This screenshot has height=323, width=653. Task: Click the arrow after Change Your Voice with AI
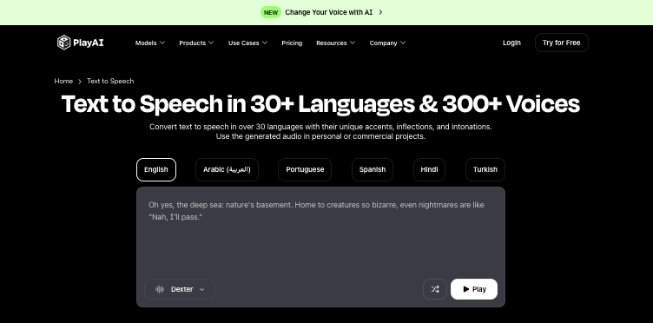(x=380, y=12)
